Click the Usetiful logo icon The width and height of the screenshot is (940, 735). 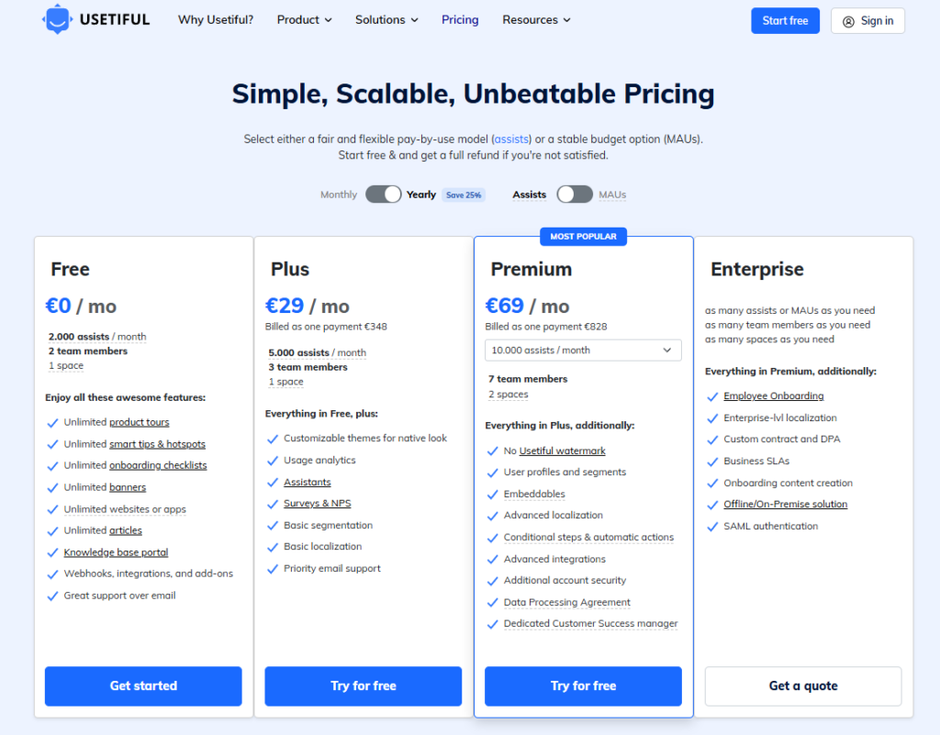(57, 19)
